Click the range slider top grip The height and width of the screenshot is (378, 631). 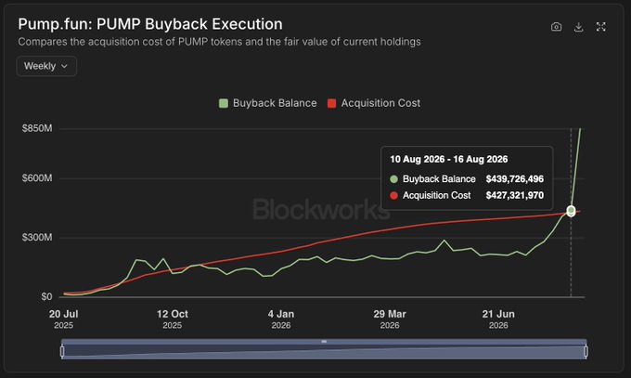(x=324, y=342)
